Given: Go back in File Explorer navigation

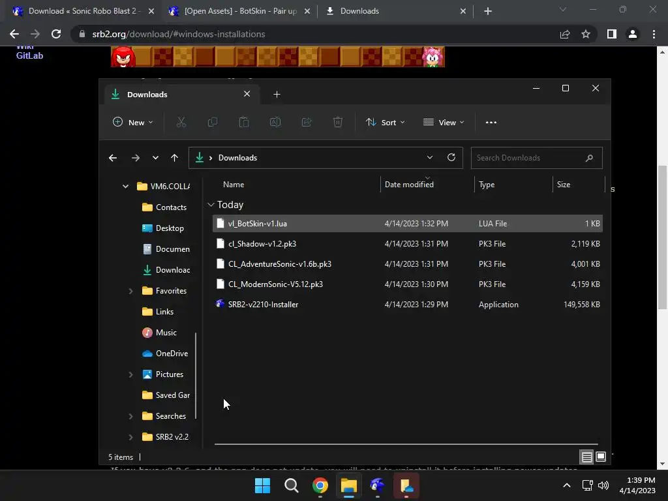Looking at the screenshot, I should click(113, 158).
